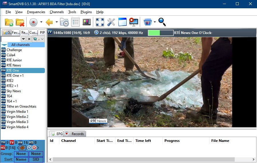The width and height of the screenshot is (257, 163).
Task: Open the Records tab
Action: tap(75, 134)
